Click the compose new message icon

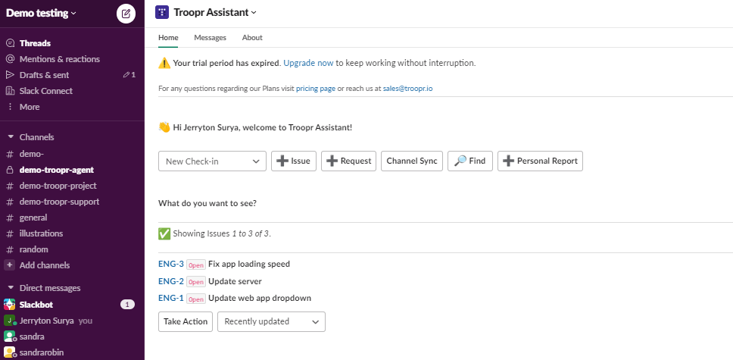(126, 14)
